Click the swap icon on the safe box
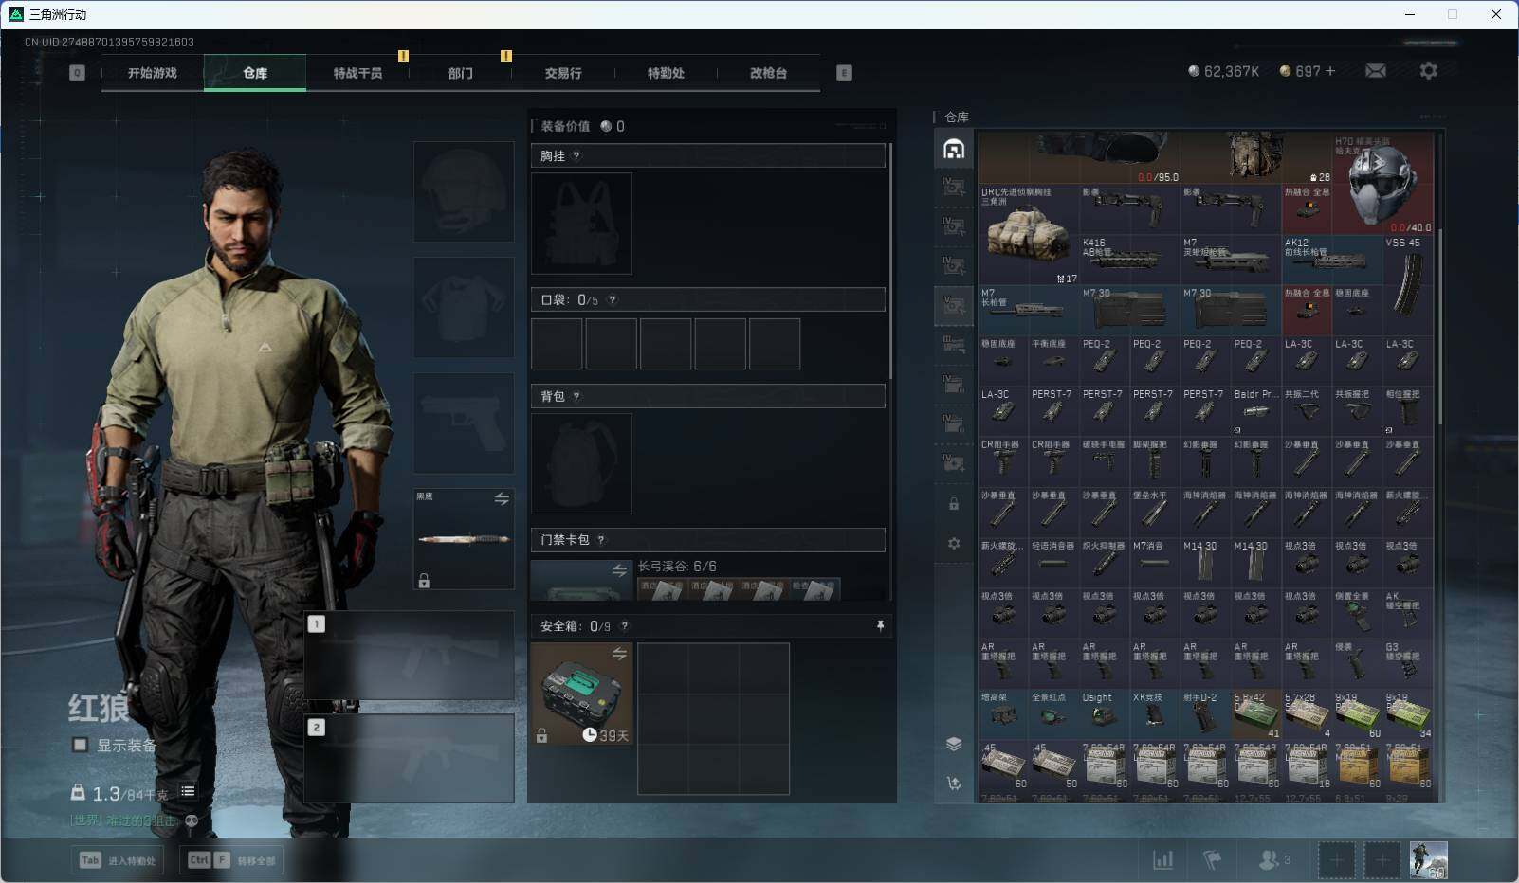The width and height of the screenshot is (1519, 883). [x=619, y=654]
